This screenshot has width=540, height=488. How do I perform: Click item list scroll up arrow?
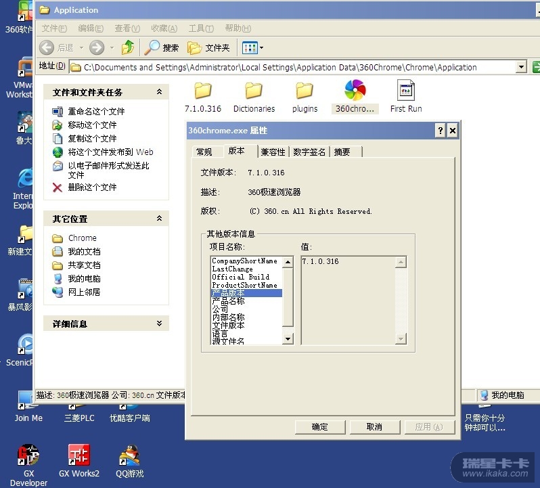(288, 263)
